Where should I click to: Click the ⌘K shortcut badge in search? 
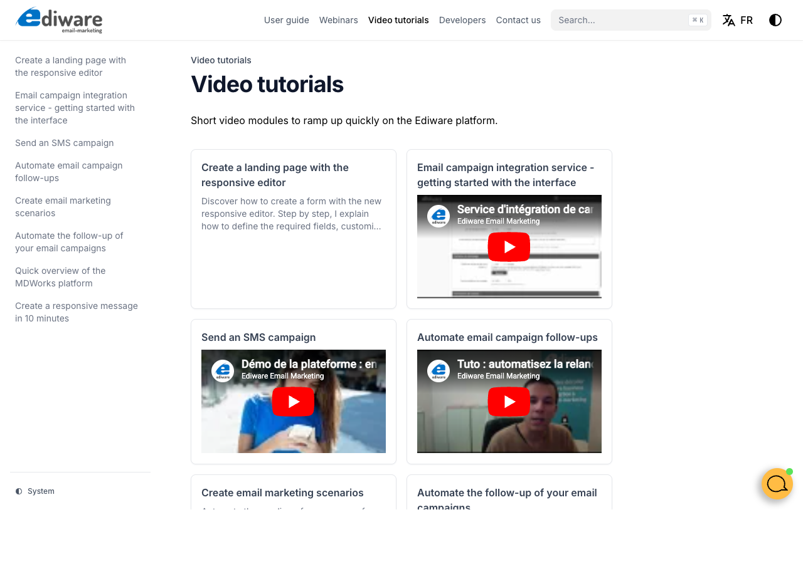698,20
